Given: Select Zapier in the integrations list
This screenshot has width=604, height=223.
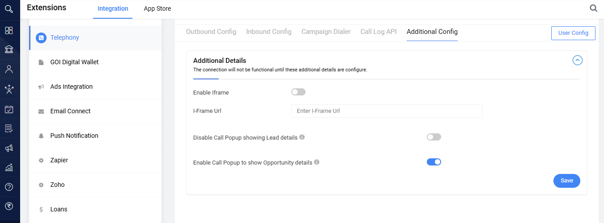Looking at the screenshot, I should (x=59, y=160).
